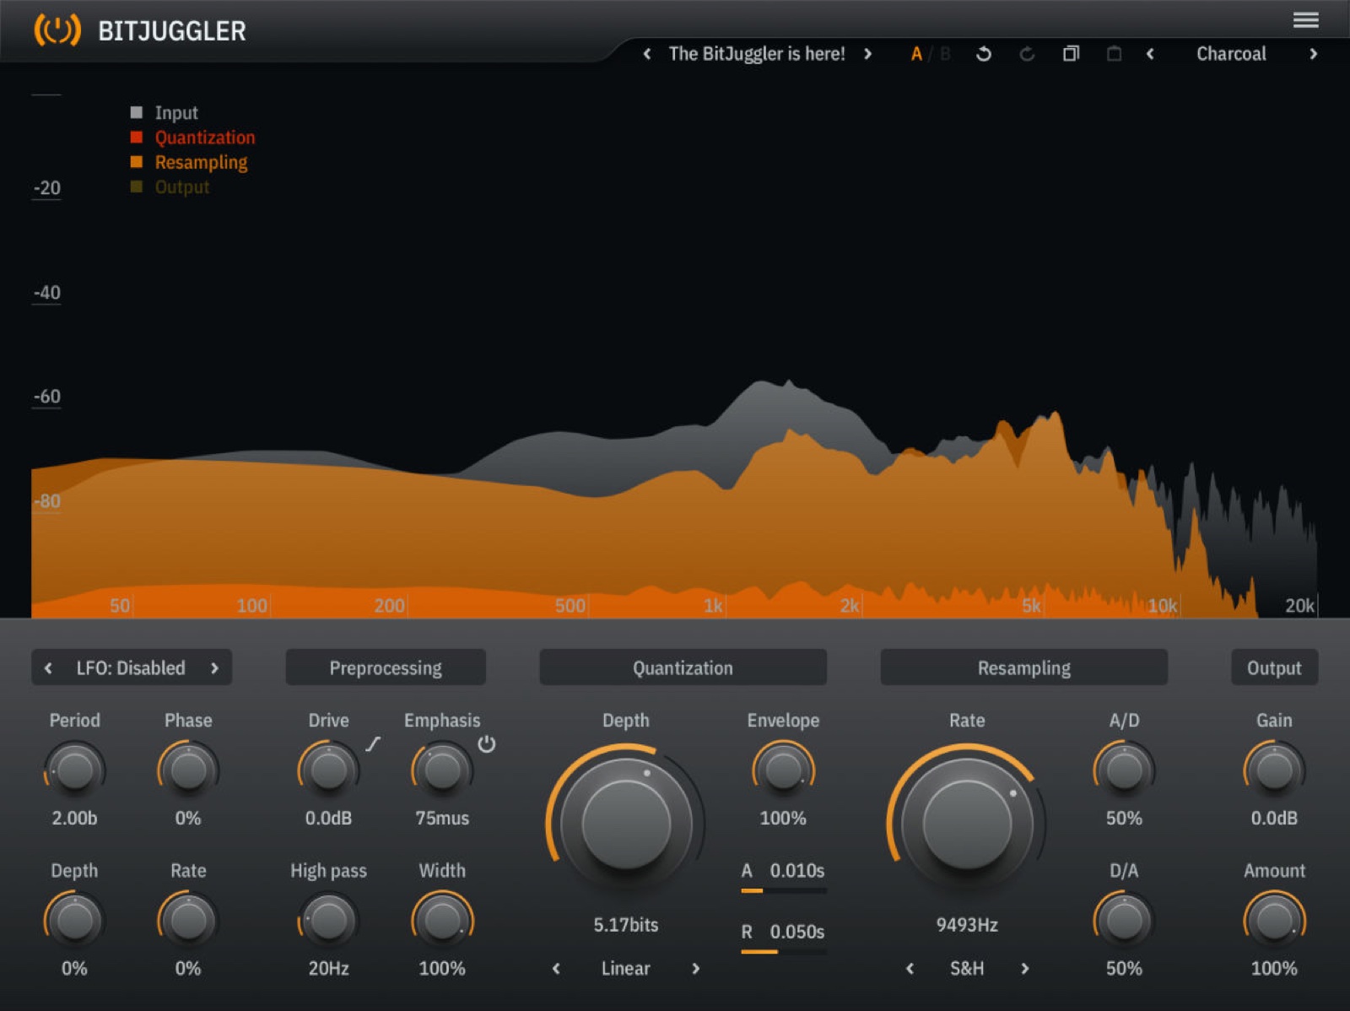The width and height of the screenshot is (1350, 1011).
Task: Click the large Quantization Depth knob
Action: [625, 823]
